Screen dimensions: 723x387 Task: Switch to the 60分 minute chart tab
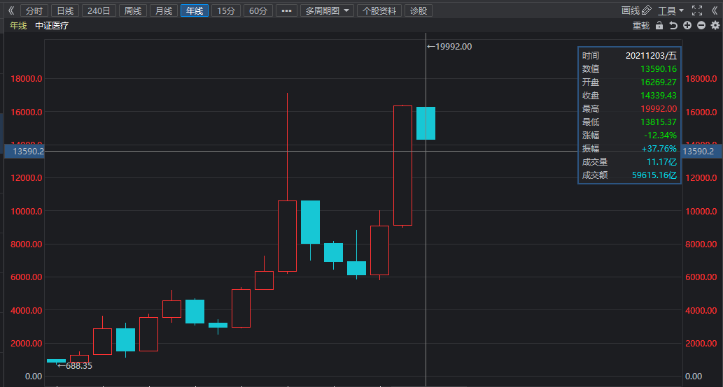click(x=258, y=10)
